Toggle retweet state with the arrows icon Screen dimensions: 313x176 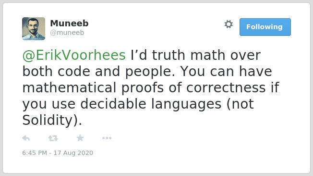point(53,138)
